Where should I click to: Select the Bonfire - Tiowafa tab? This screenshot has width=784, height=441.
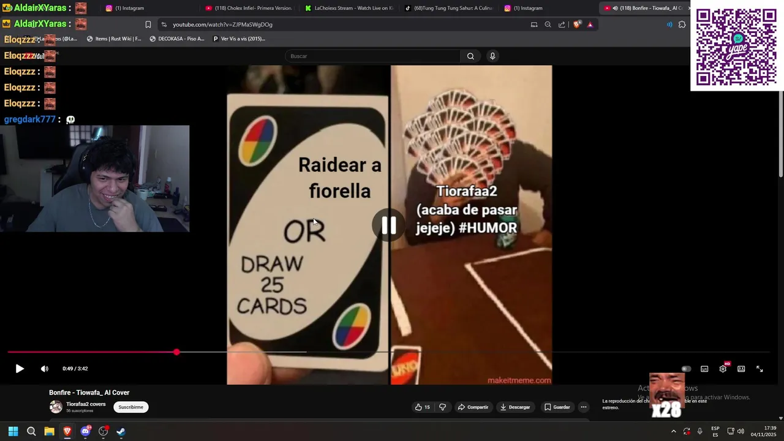coord(645,8)
